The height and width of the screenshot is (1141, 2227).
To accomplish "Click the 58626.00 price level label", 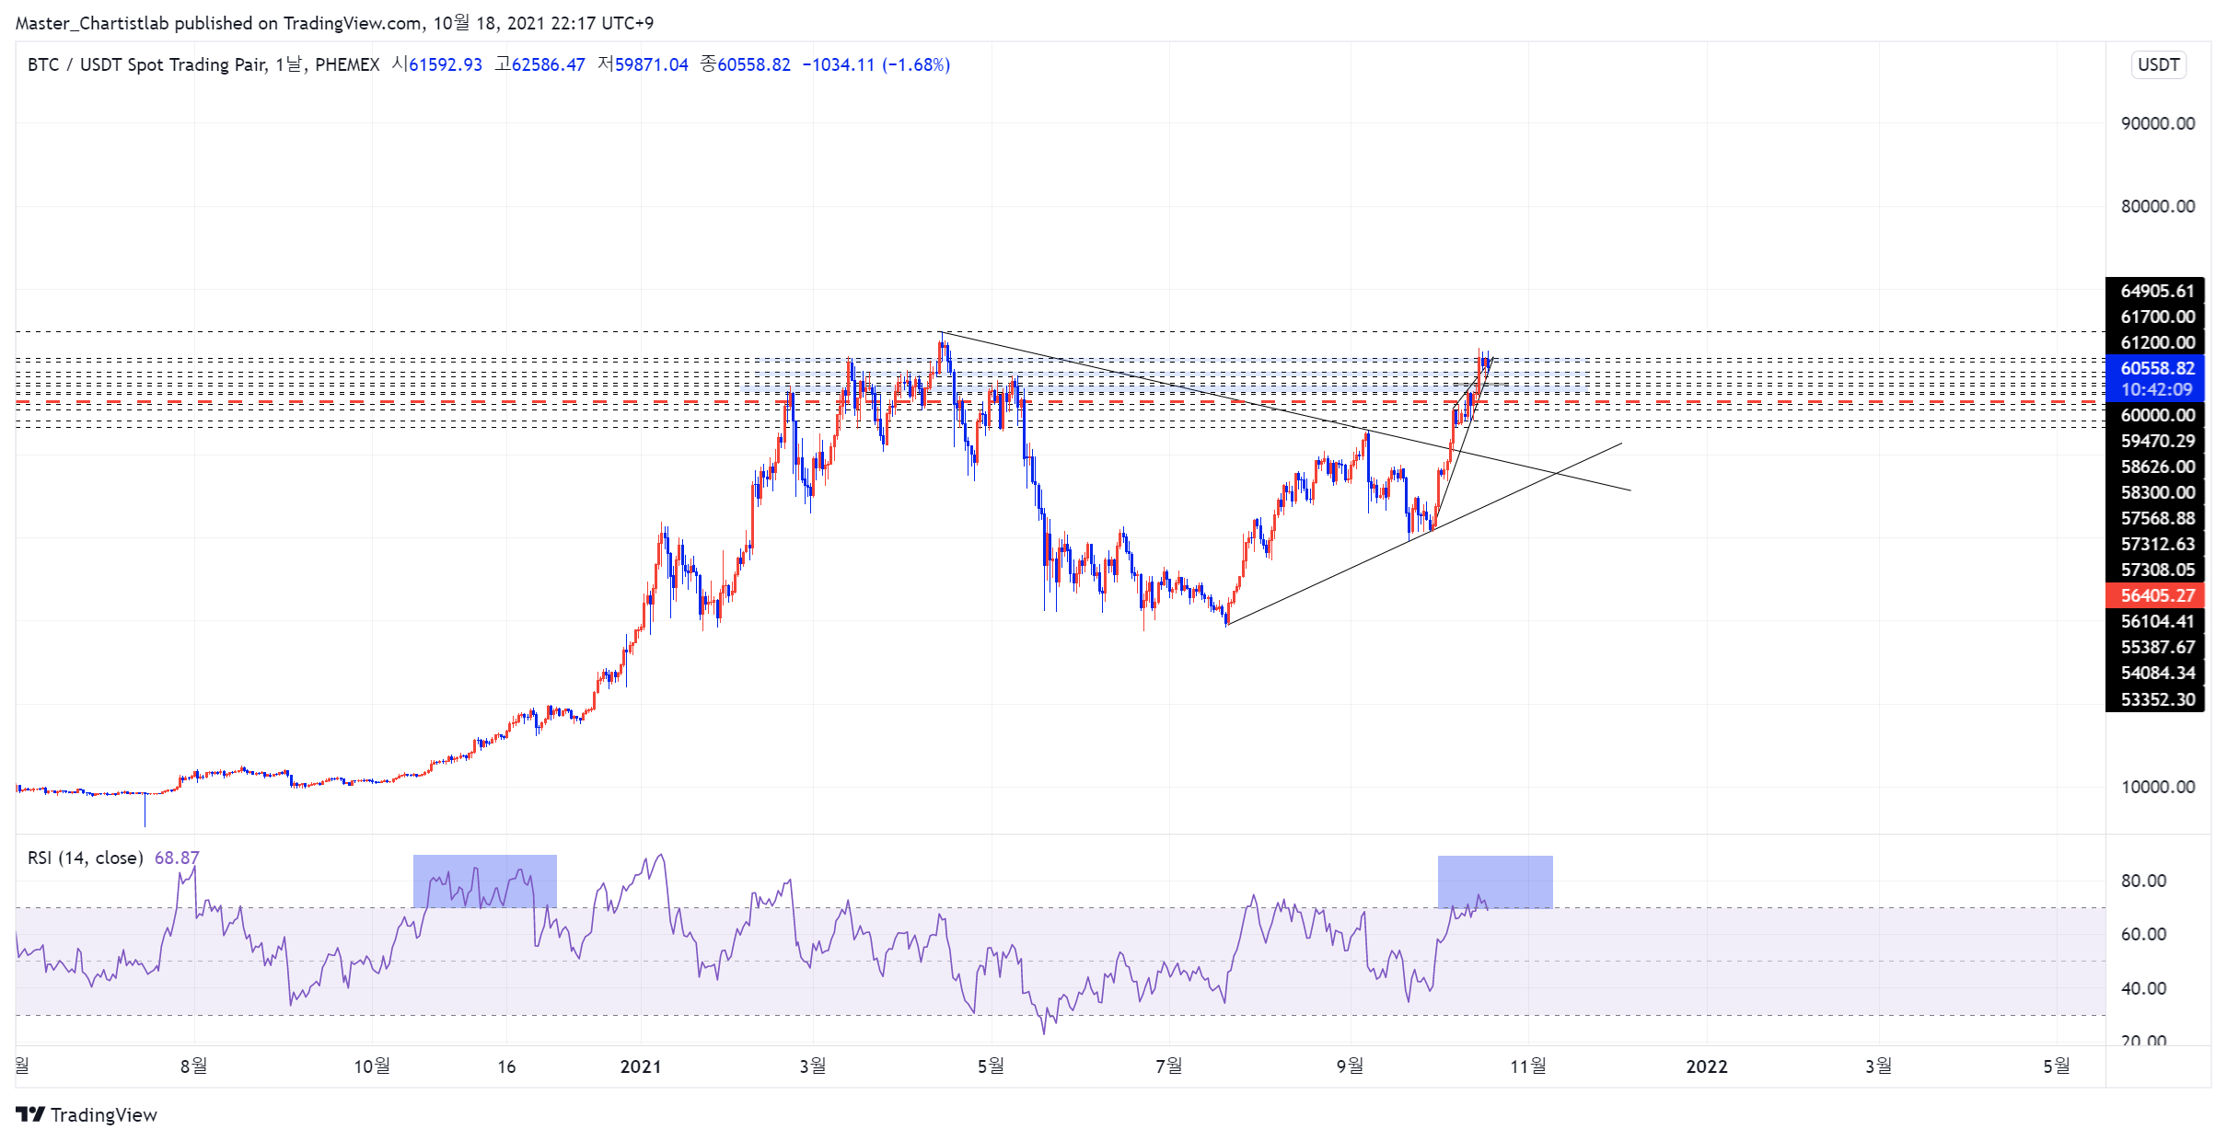I will point(2157,467).
